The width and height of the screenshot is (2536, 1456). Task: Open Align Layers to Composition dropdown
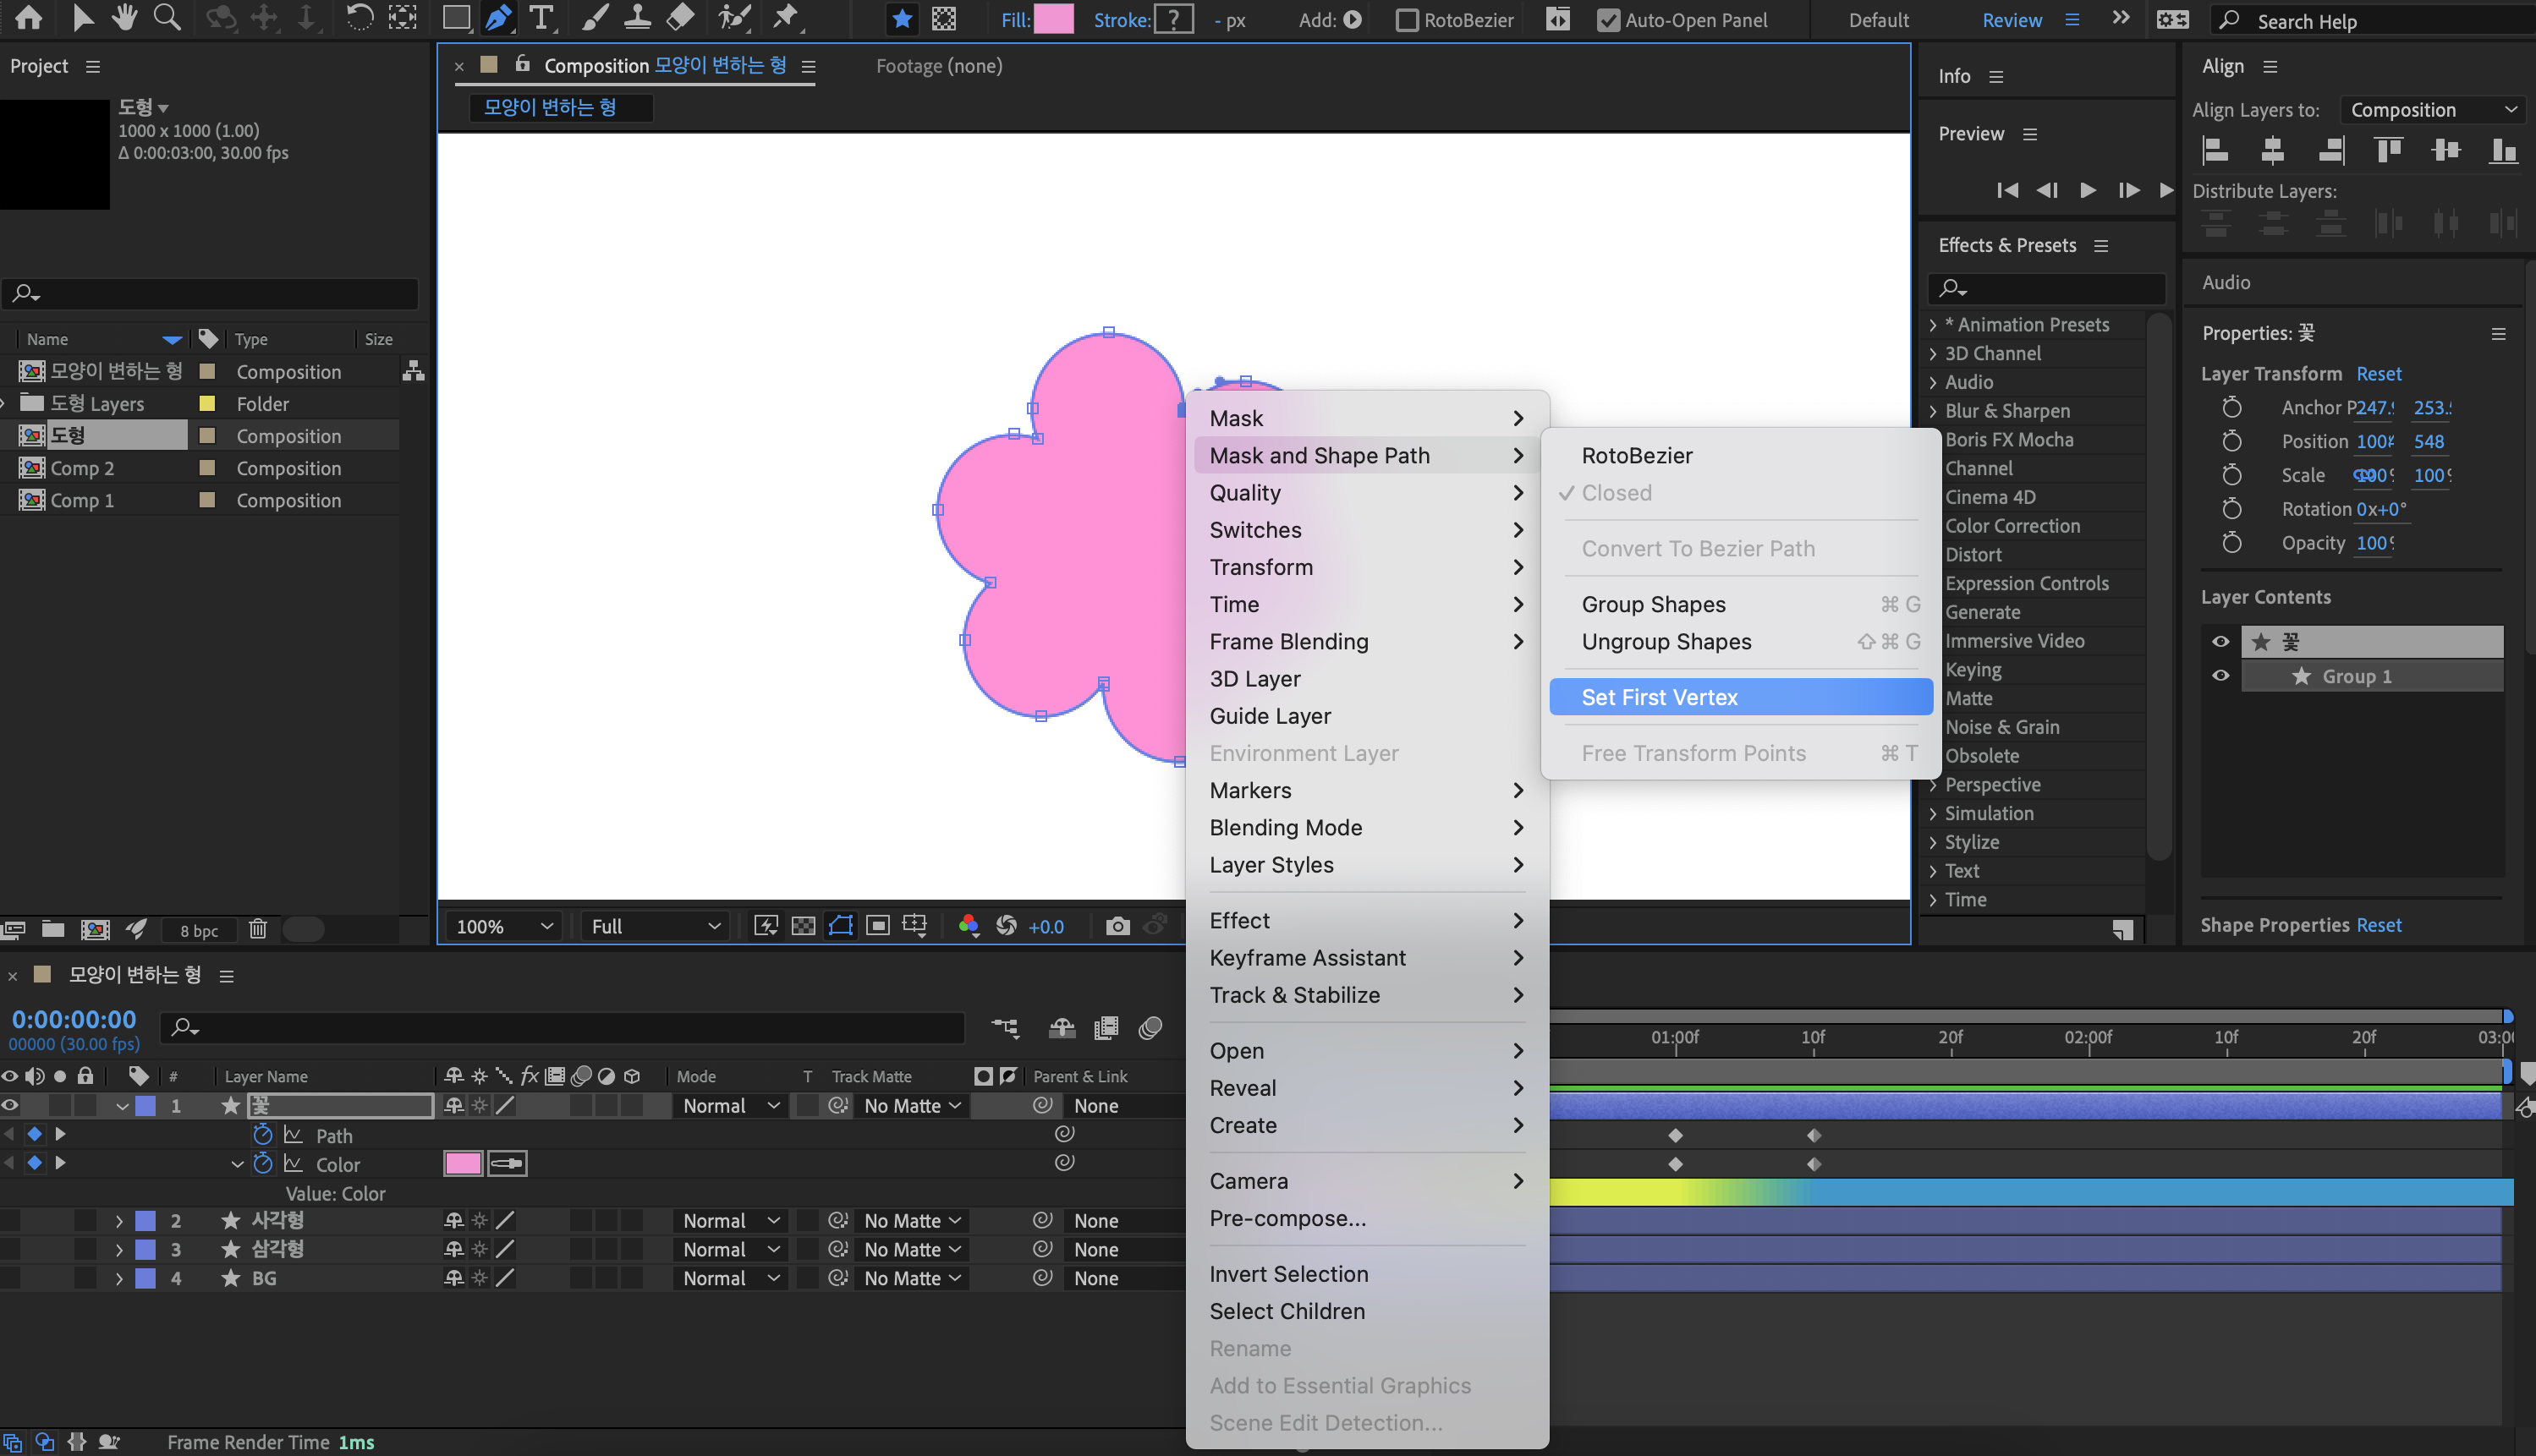point(2433,110)
